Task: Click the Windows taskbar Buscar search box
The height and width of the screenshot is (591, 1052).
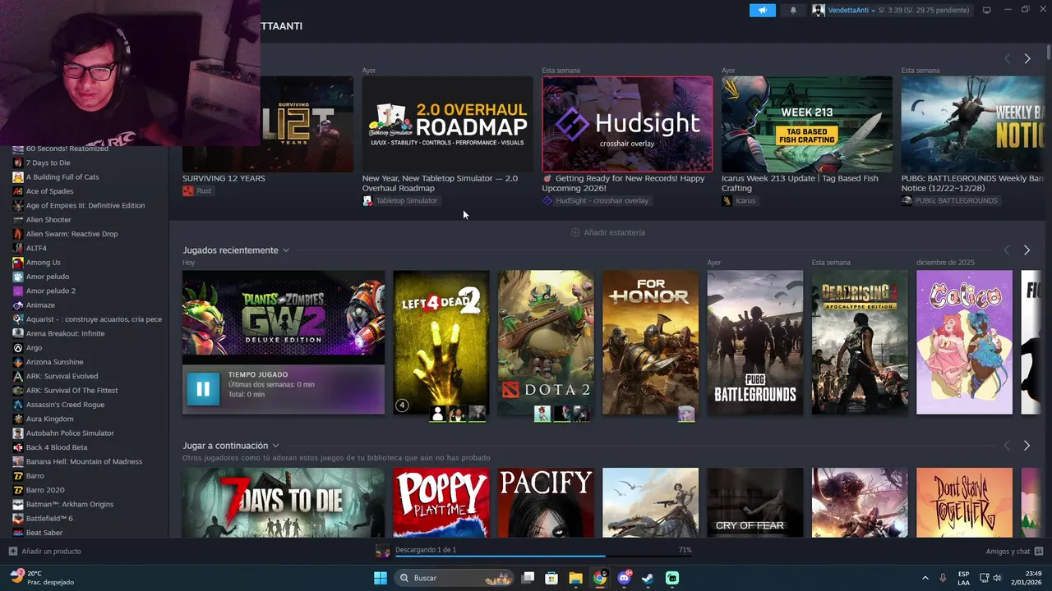Action: coord(454,578)
